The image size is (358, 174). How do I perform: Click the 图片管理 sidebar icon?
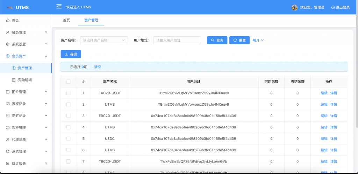coord(8,92)
